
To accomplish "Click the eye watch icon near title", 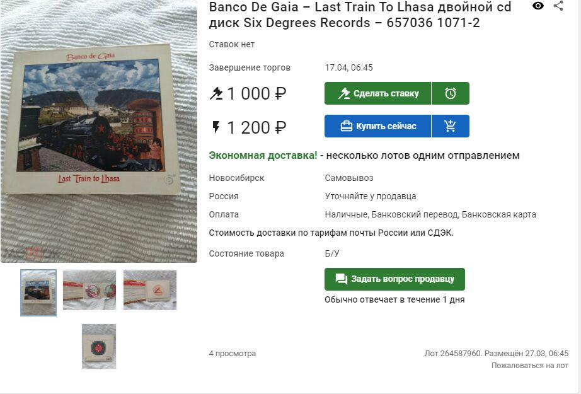I will (x=538, y=6).
